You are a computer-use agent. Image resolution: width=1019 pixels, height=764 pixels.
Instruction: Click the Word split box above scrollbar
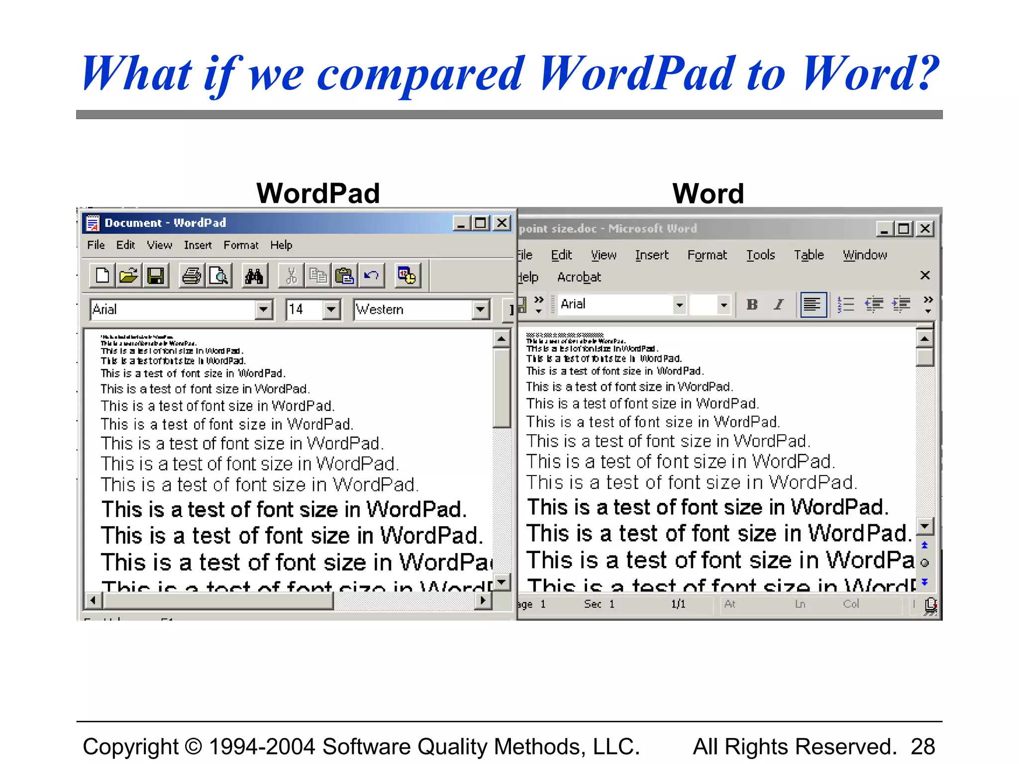click(925, 326)
